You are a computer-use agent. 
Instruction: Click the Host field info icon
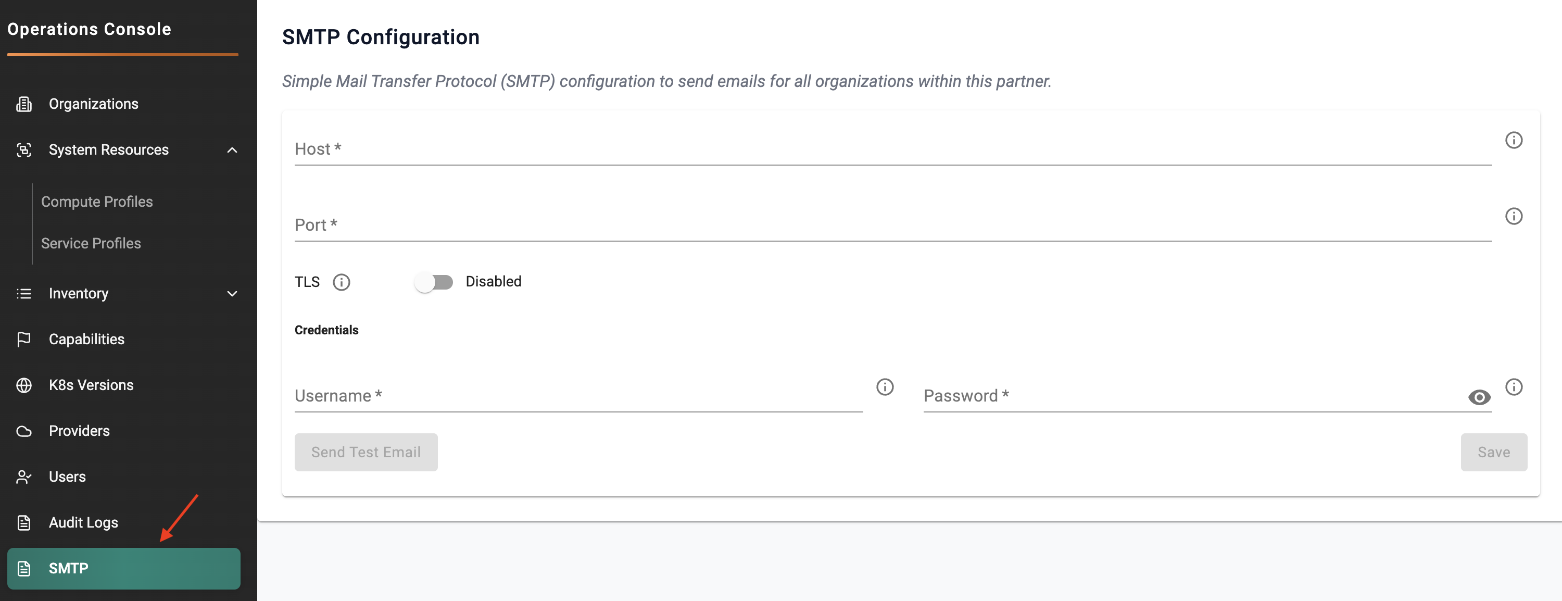1514,140
